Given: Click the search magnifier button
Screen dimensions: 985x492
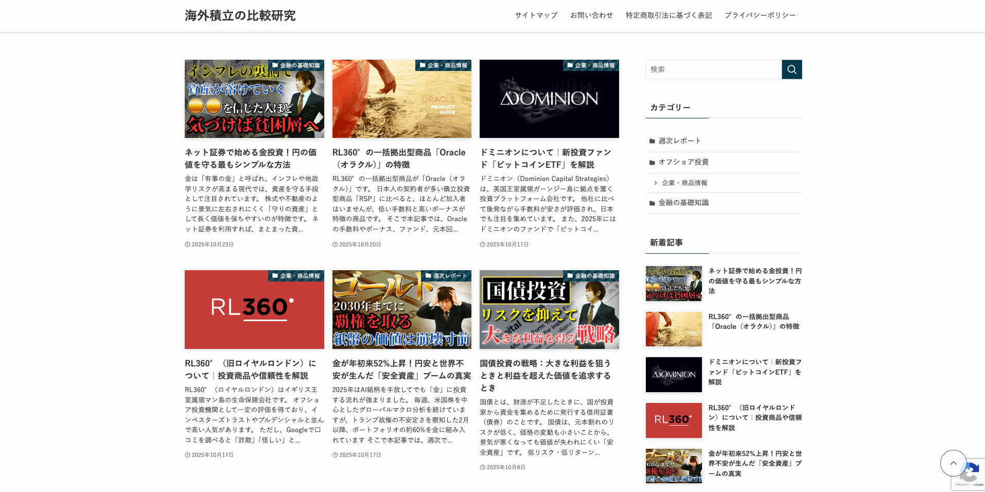Looking at the screenshot, I should [791, 69].
